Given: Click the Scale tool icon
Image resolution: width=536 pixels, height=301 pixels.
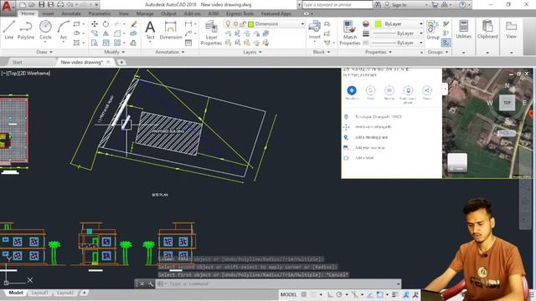Looking at the screenshot, I should tap(106, 43).
